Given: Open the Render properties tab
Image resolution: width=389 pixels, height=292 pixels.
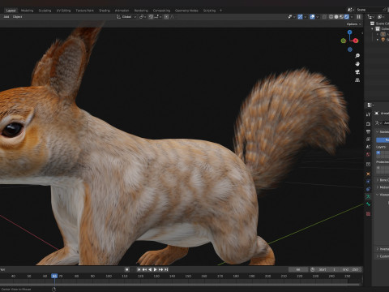Looking at the screenshot, I should pyautogui.click(x=368, y=123).
